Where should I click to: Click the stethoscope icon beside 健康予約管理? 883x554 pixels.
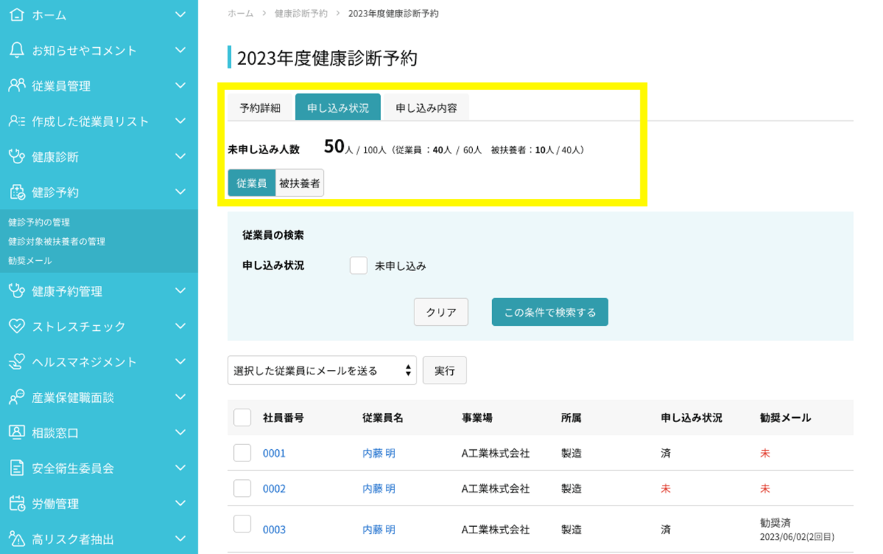coord(16,290)
